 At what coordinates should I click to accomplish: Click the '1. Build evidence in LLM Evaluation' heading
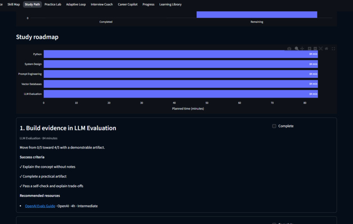point(68,128)
